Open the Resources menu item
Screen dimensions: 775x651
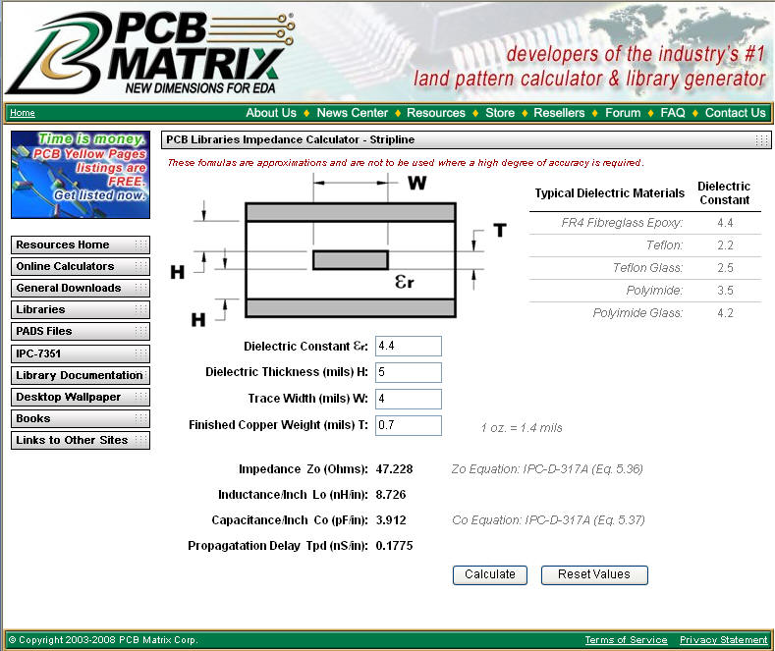tap(436, 113)
